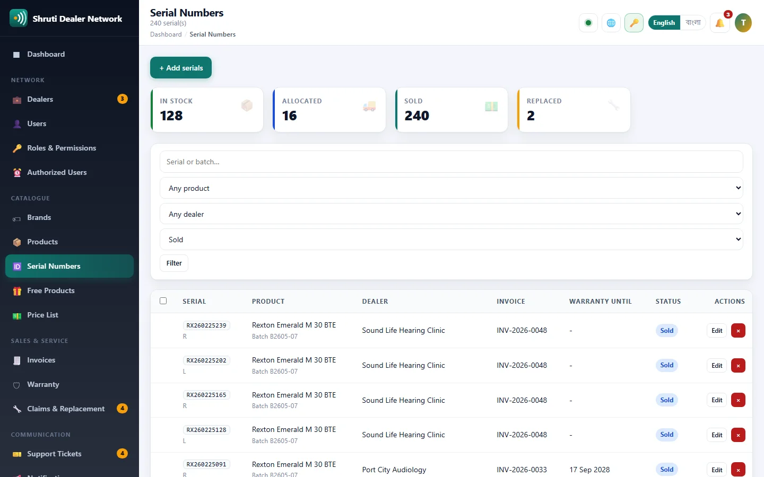Click the Brands tag icon in sidebar
The image size is (764, 477).
pyautogui.click(x=17, y=218)
